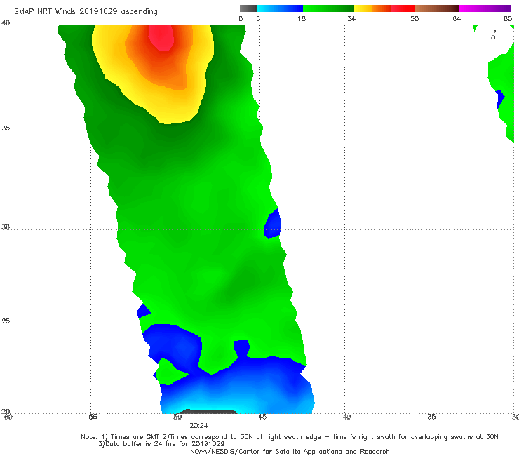Click the green segment of the wind color bar
The image size is (519, 456).
pos(328,8)
